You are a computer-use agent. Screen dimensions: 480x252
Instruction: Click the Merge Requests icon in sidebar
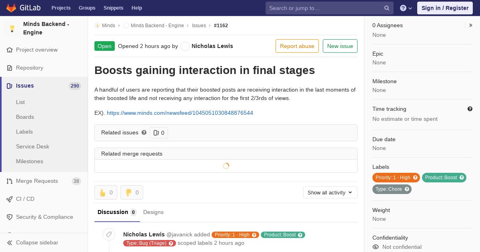[x=10, y=181]
